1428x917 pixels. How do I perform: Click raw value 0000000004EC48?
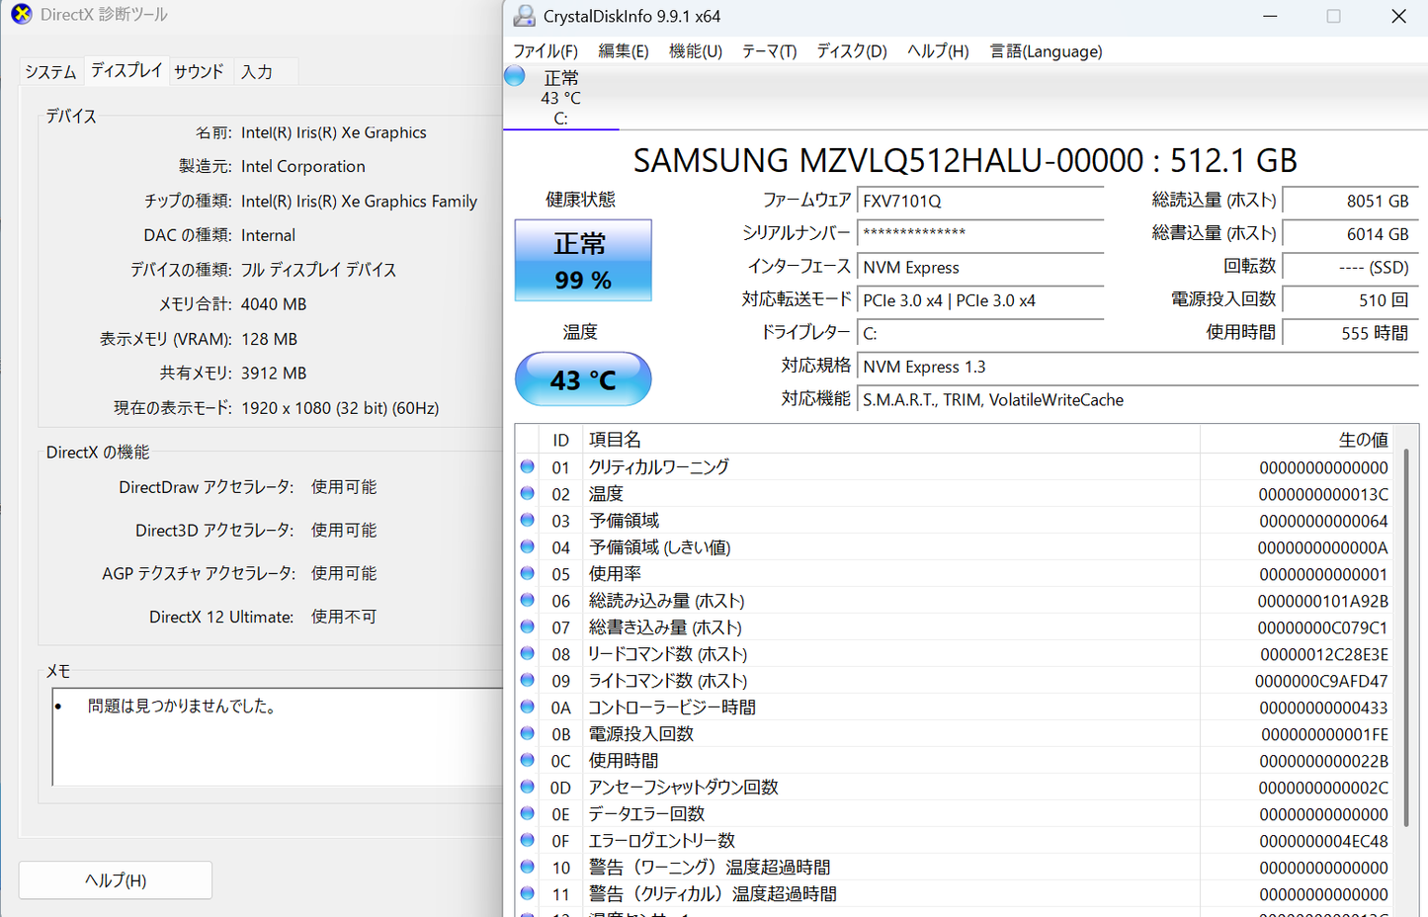(x=1323, y=841)
